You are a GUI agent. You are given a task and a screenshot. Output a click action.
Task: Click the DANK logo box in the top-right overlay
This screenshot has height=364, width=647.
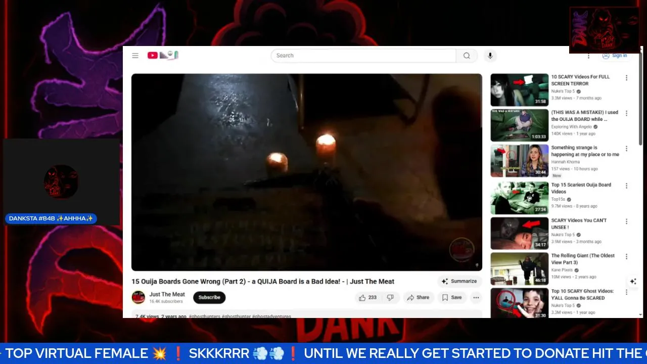coord(605,30)
